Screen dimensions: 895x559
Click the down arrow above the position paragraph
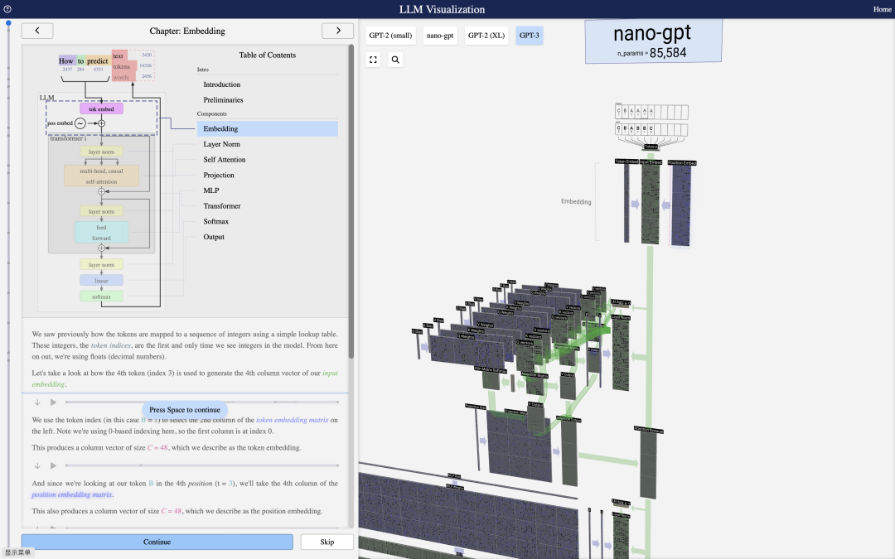[x=37, y=466]
